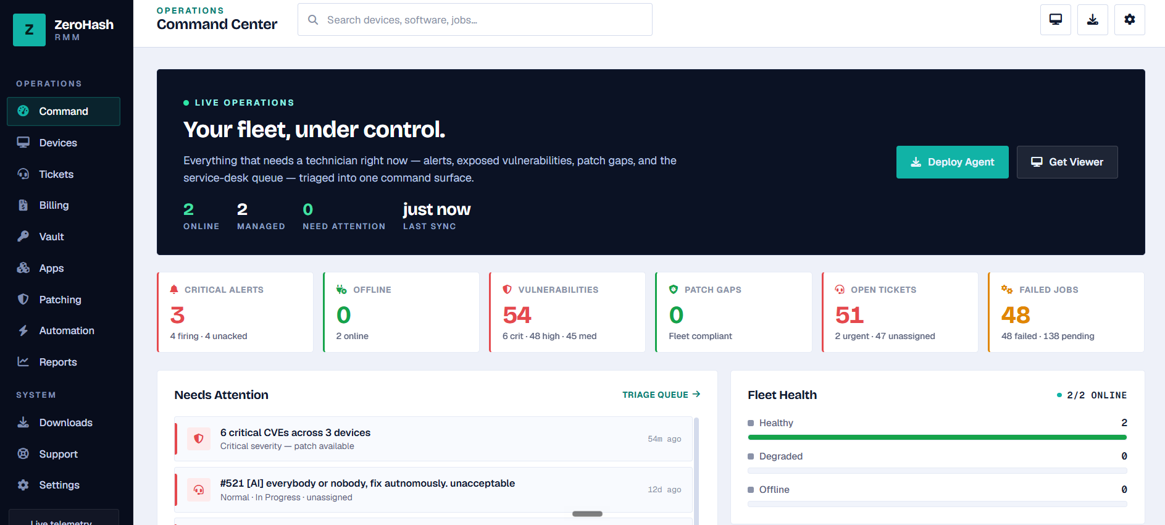Click the Needs Attention vertical scrollbar
The width and height of the screenshot is (1165, 525).
696,471
